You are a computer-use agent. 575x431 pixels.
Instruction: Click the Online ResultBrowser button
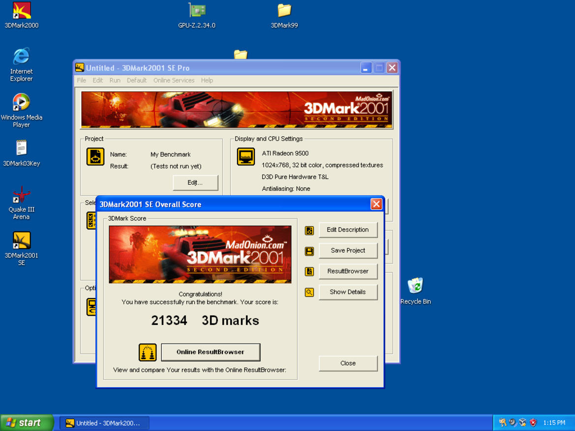tap(211, 352)
